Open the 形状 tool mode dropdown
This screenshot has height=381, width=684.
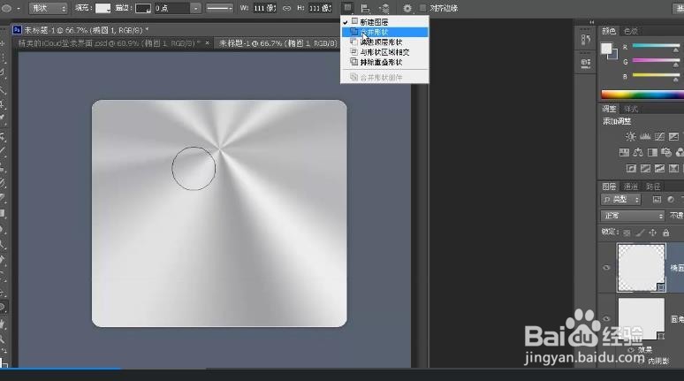(48, 8)
